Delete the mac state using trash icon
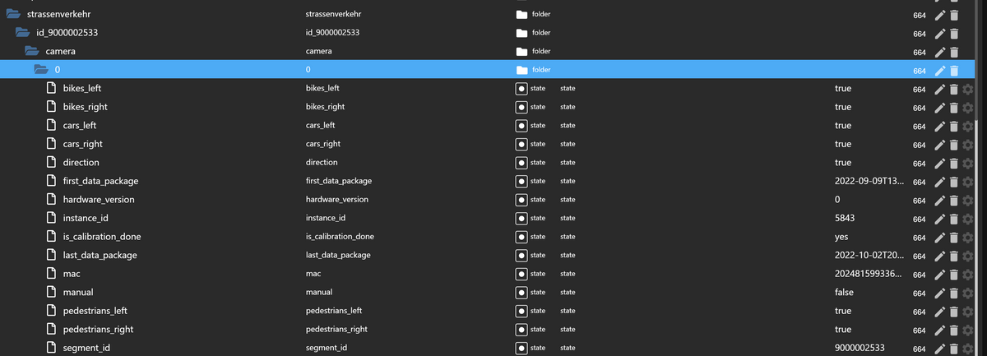This screenshot has width=987, height=356. [954, 274]
